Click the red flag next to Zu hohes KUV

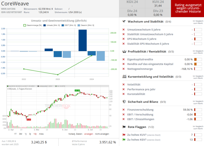[x=124, y=135]
